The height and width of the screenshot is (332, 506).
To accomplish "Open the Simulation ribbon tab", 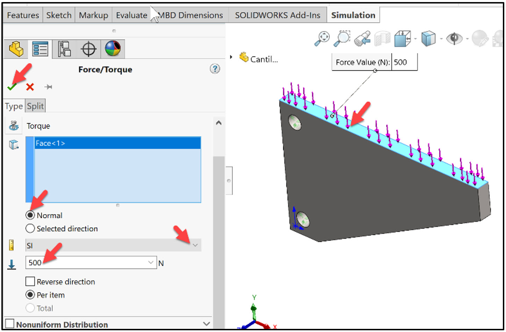I will (353, 15).
